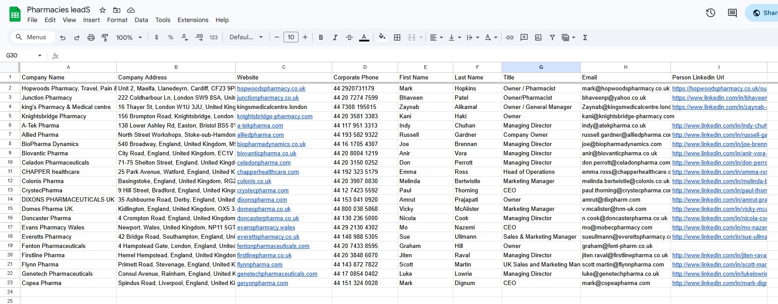Viewport: 778px width, 304px height.
Task: Open more number formats 123
Action: pos(214,38)
